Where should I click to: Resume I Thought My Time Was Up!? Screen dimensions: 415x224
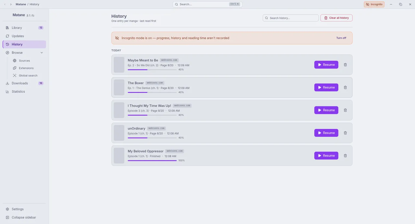pyautogui.click(x=326, y=110)
